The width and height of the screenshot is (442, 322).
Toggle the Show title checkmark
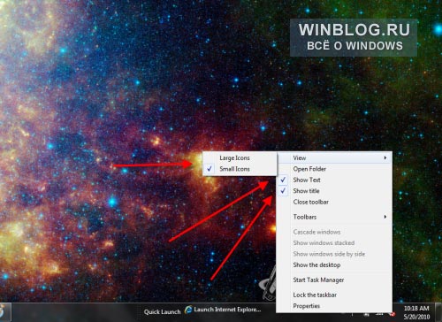pos(283,191)
